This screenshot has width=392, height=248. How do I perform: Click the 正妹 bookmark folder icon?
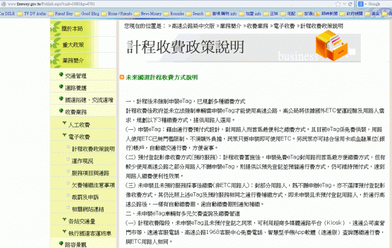click(266, 13)
